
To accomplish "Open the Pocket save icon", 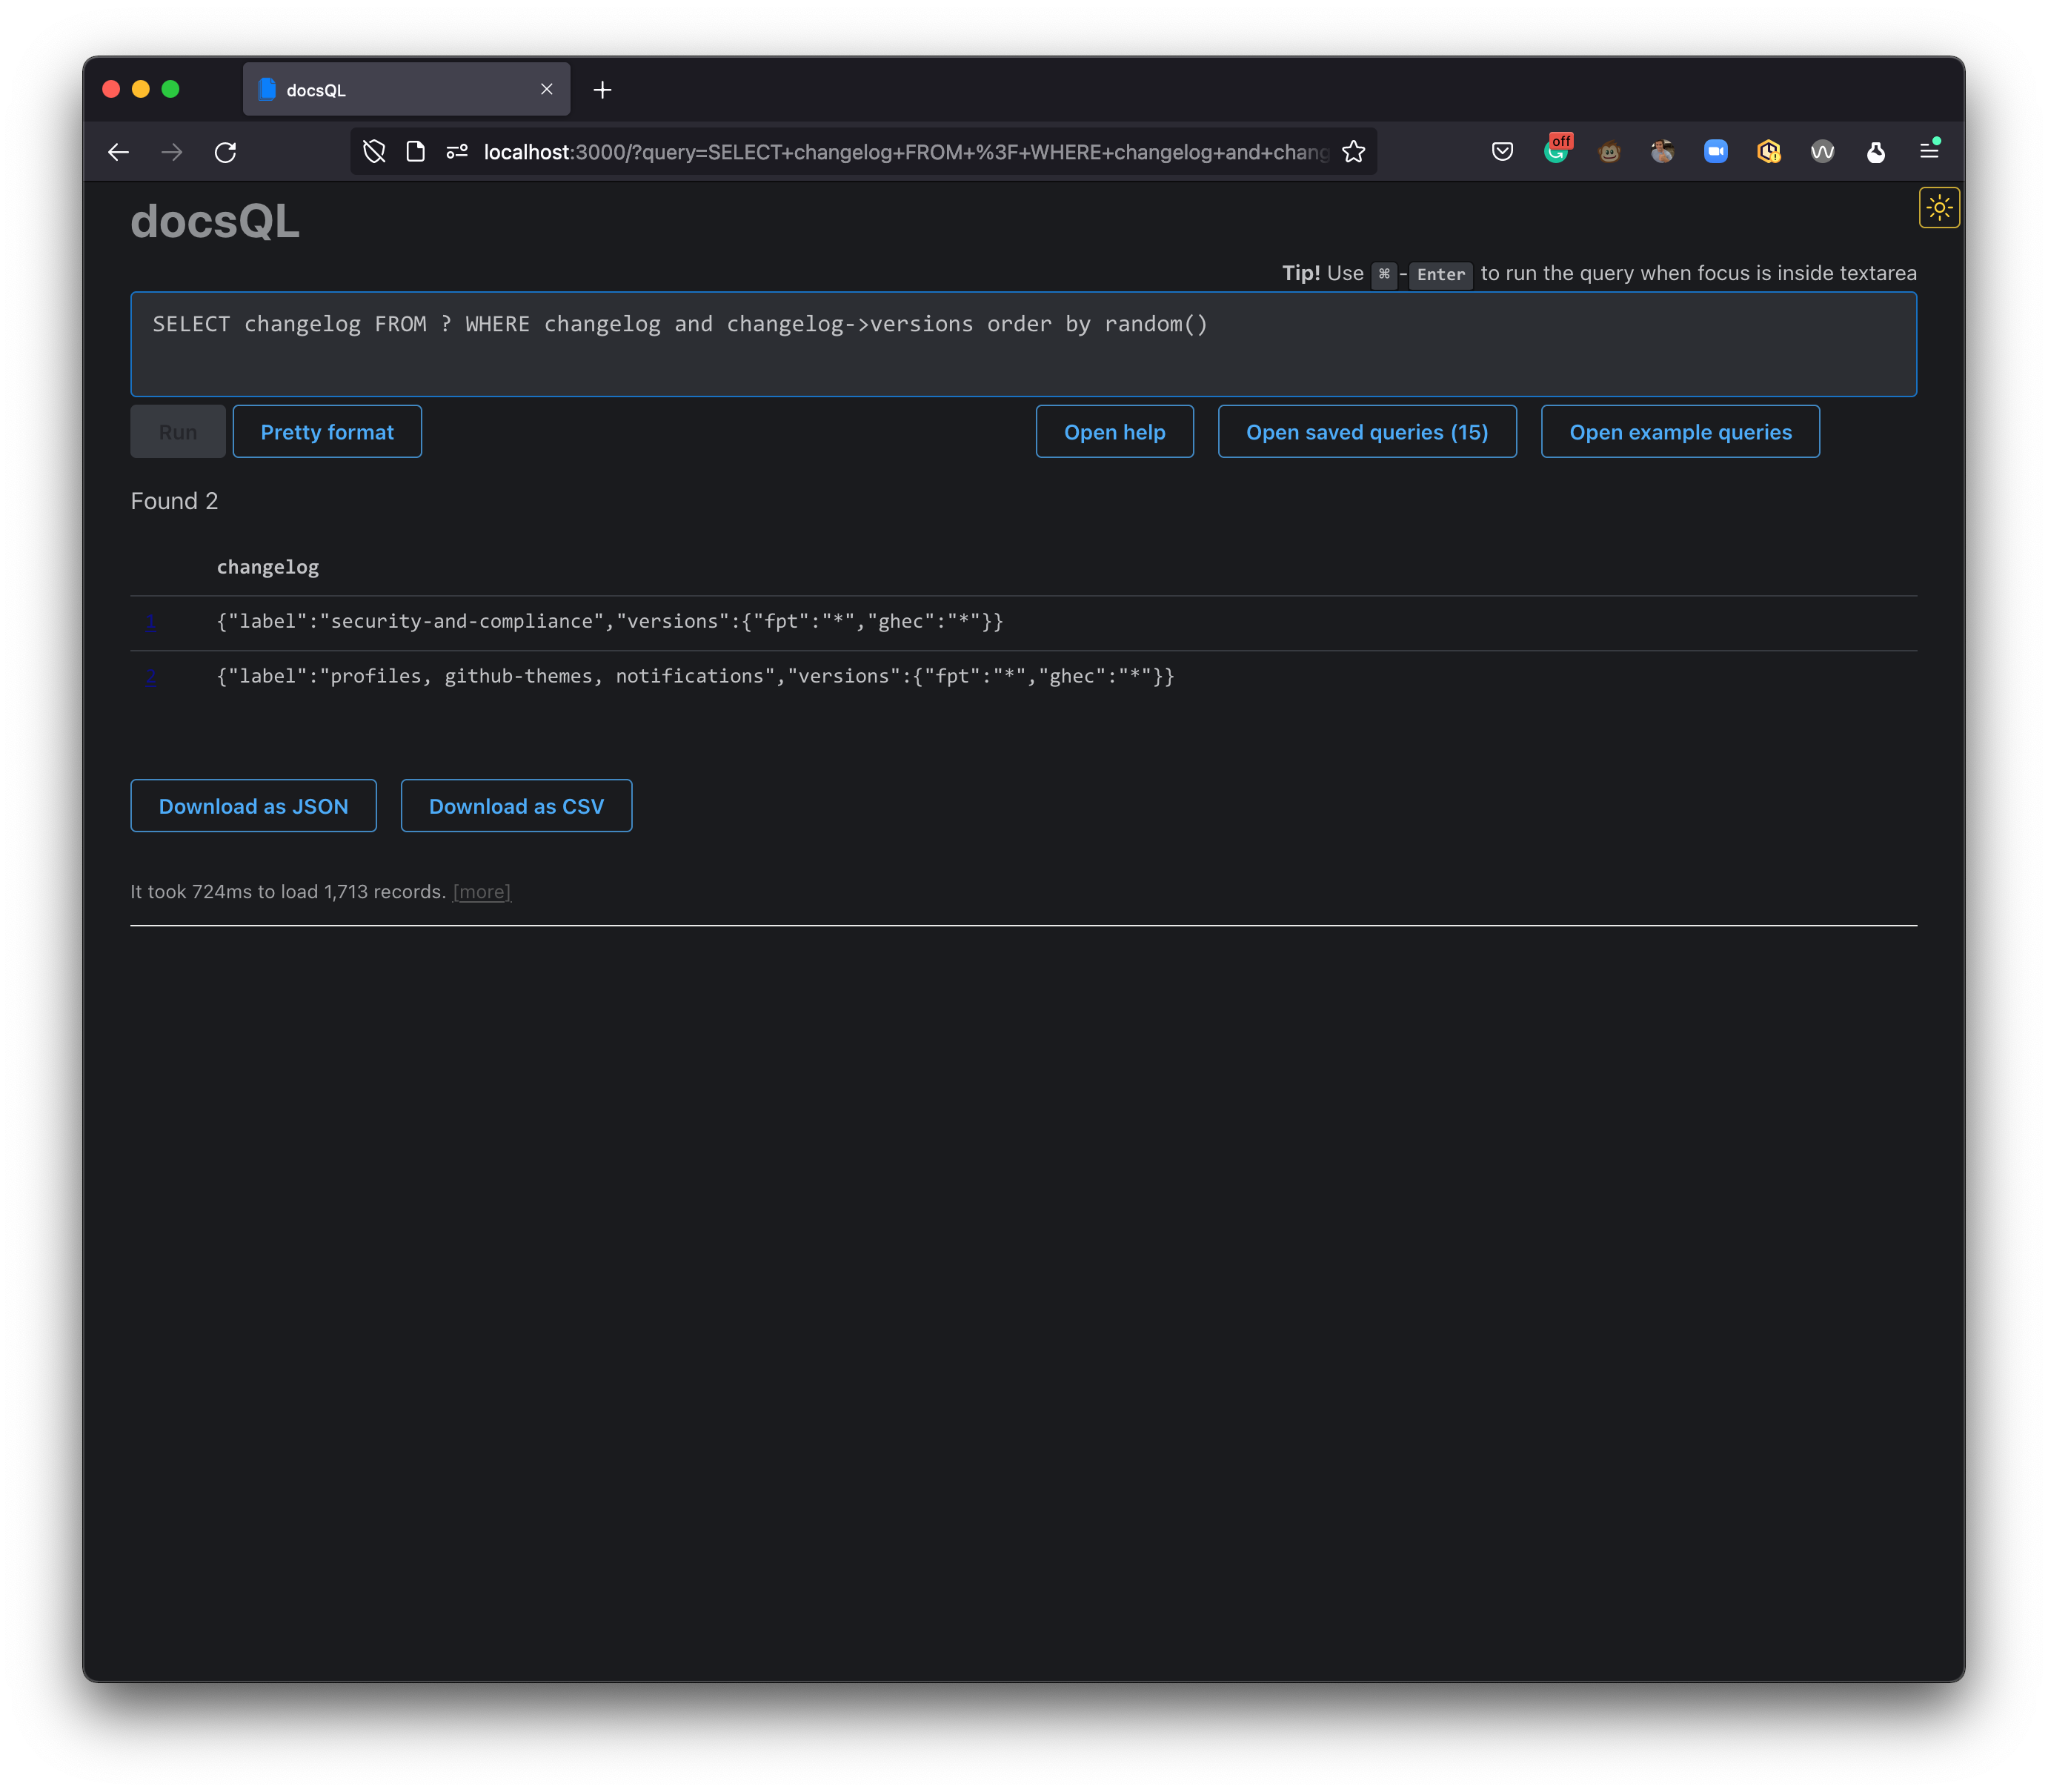I will (1501, 152).
